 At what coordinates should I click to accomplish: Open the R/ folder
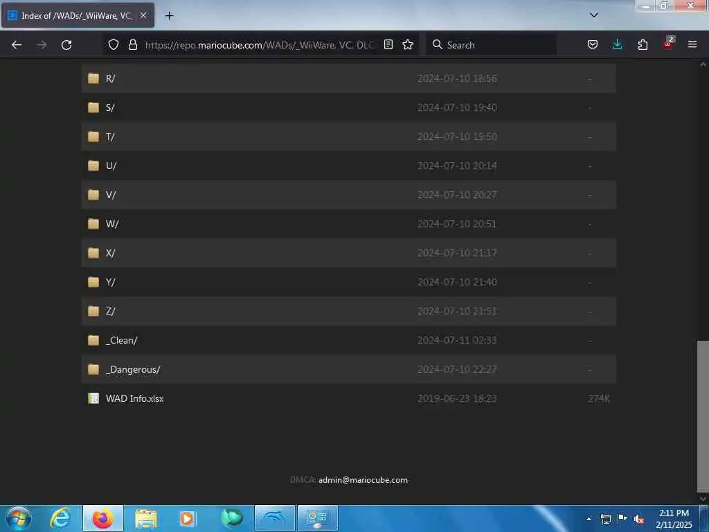pos(111,79)
